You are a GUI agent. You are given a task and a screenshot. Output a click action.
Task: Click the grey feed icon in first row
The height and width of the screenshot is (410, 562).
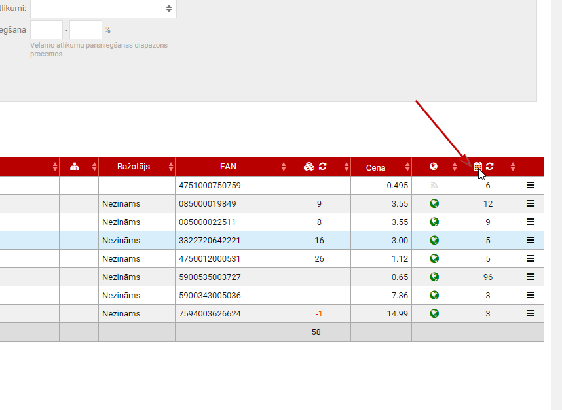[x=434, y=186]
